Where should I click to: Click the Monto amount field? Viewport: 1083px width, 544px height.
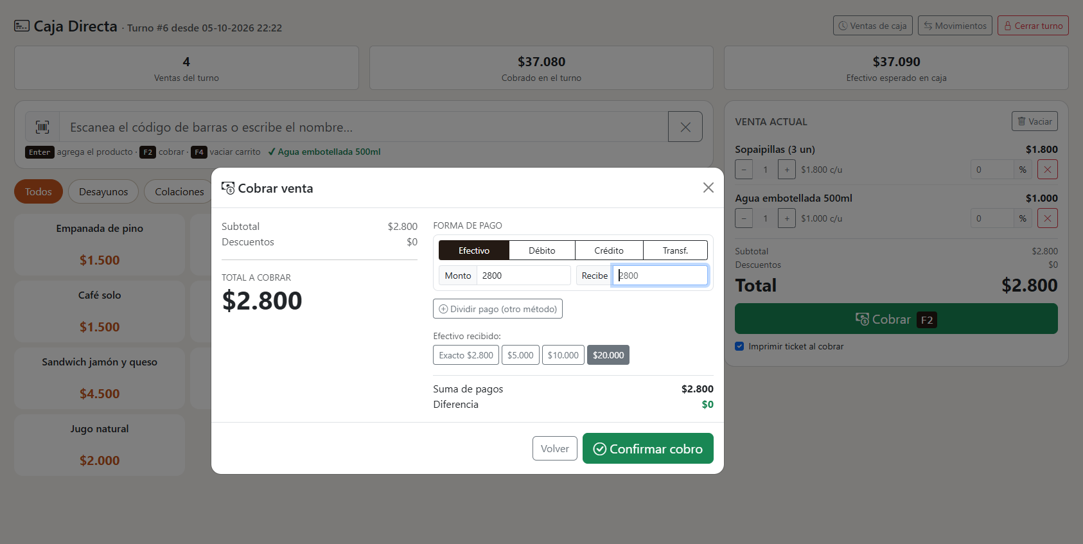coord(524,276)
